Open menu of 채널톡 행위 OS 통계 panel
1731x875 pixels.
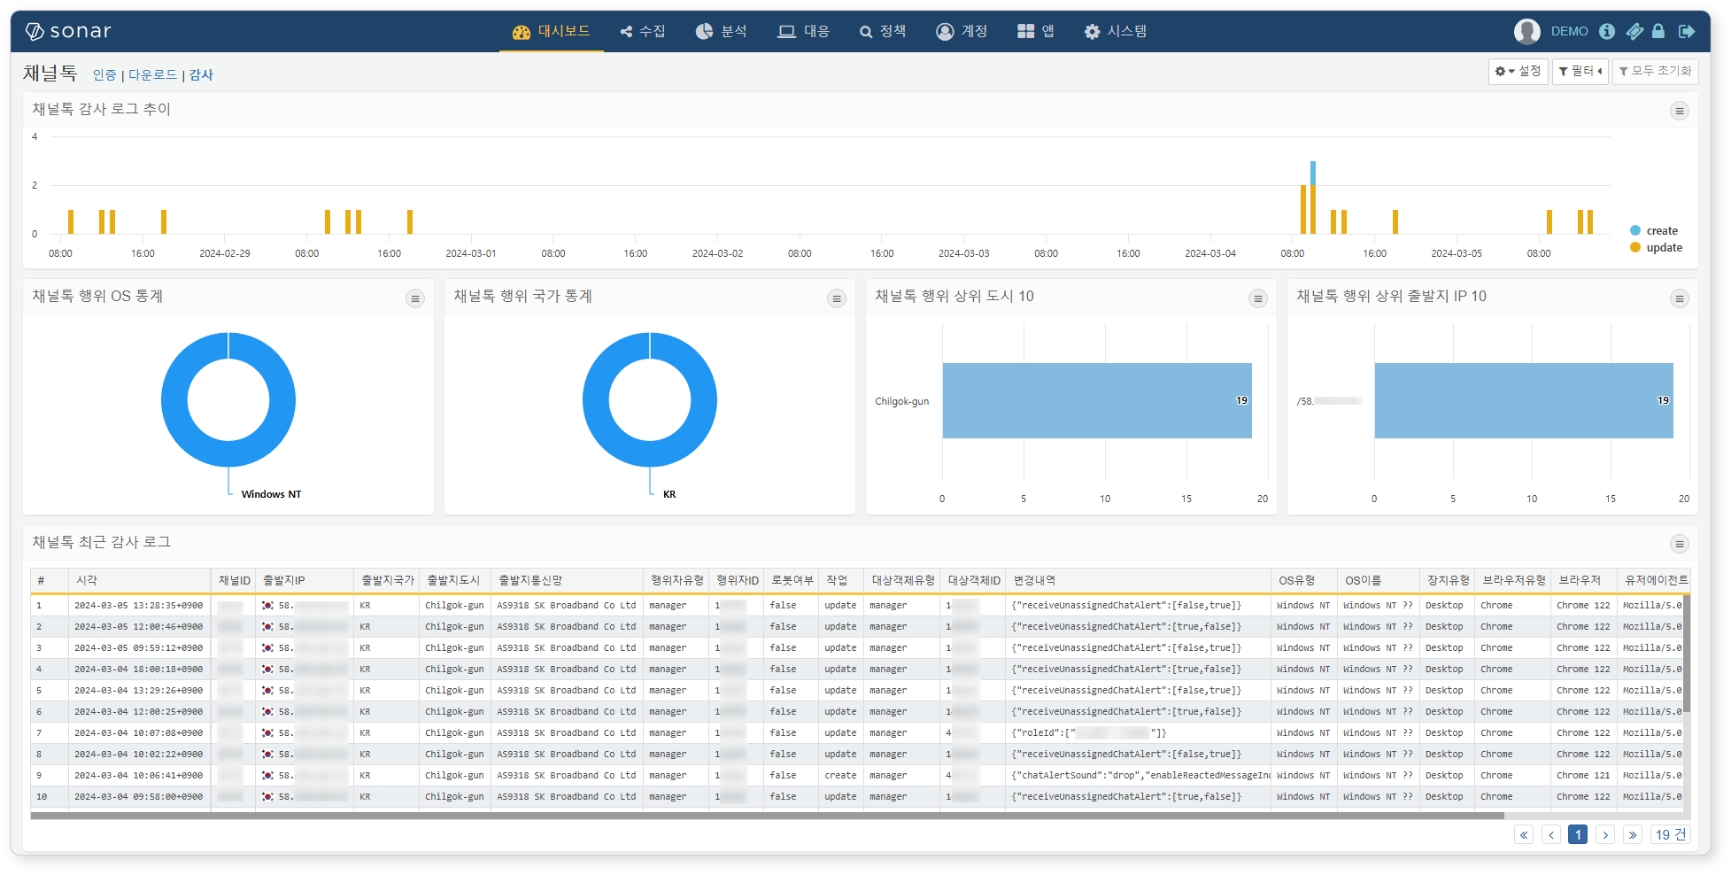pos(414,298)
